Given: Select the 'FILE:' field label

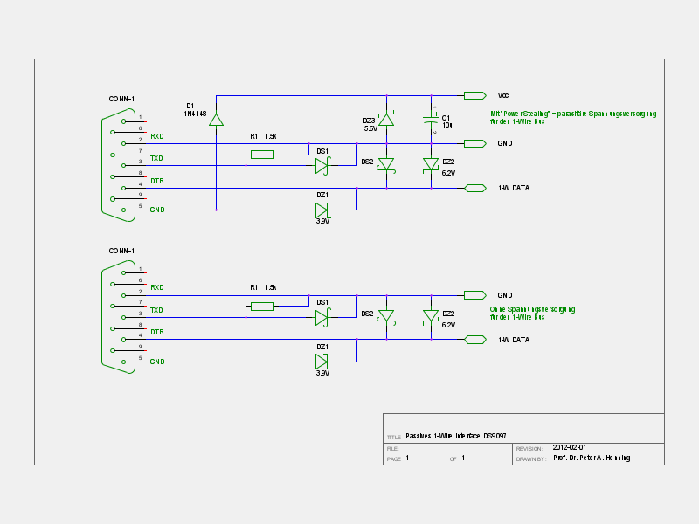Looking at the screenshot, I should [x=392, y=449].
